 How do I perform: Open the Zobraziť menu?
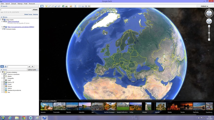[x=14, y=4]
